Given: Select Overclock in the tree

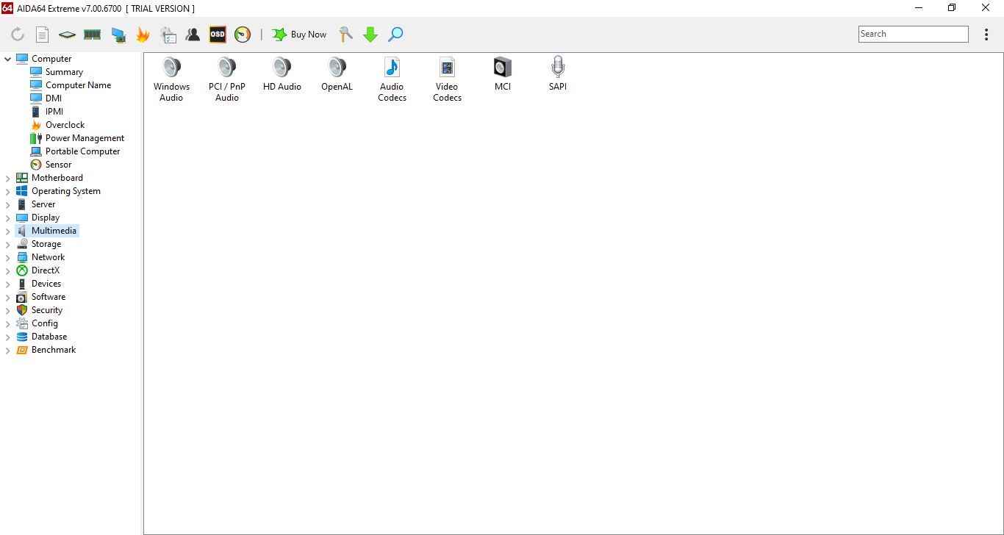Looking at the screenshot, I should point(65,125).
